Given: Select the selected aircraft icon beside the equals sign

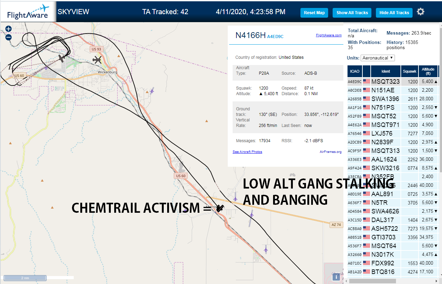Looking at the screenshot, I should (219, 208).
